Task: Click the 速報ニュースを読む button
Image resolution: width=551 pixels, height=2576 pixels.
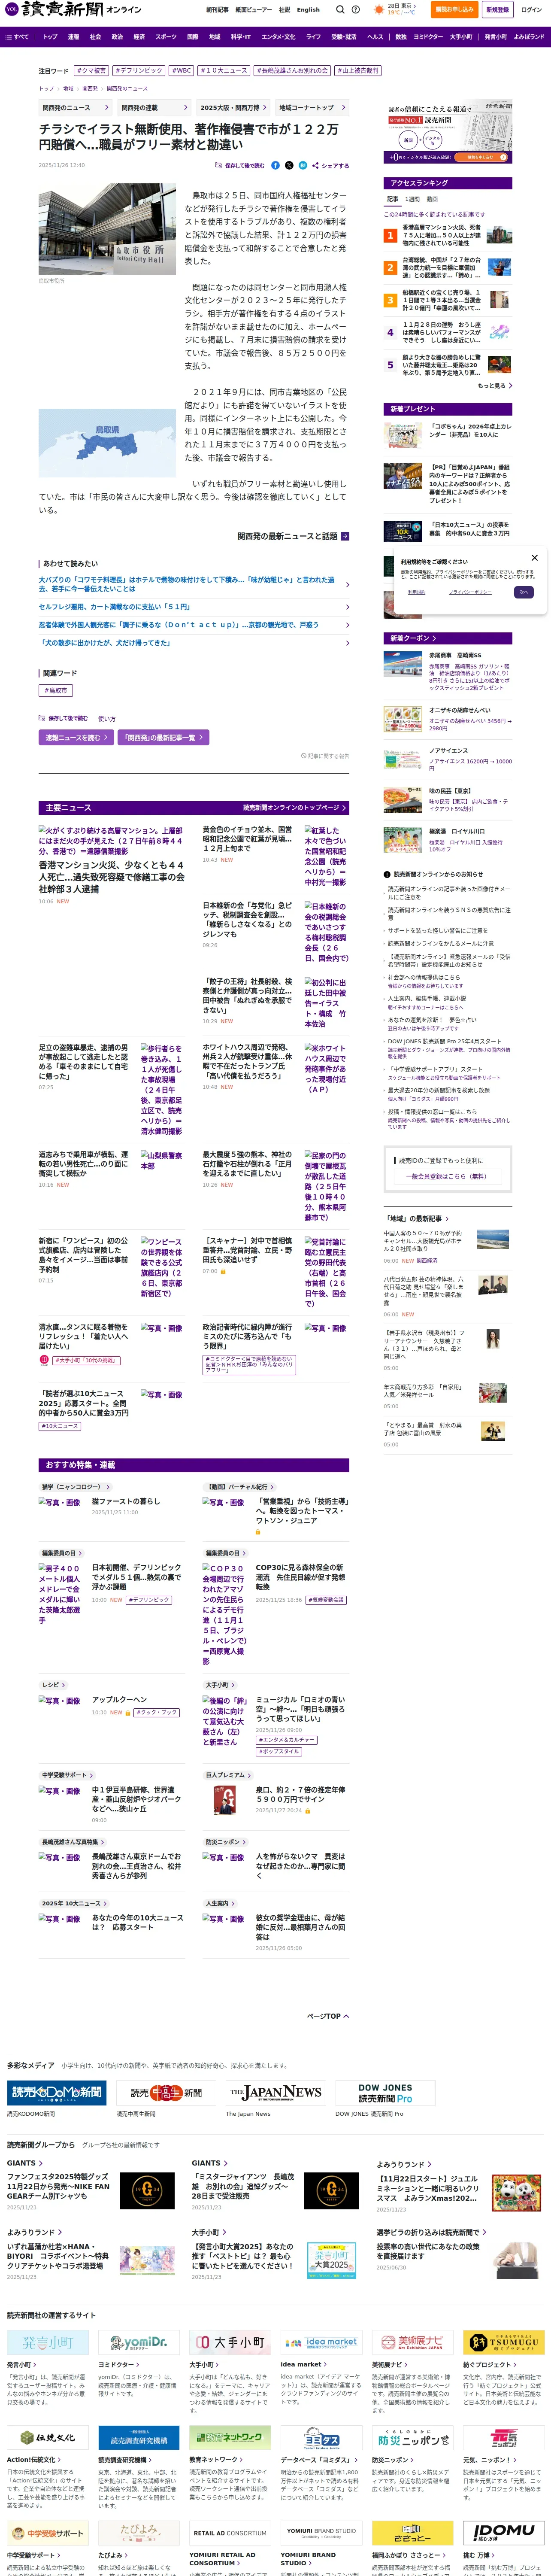Action: pyautogui.click(x=75, y=737)
